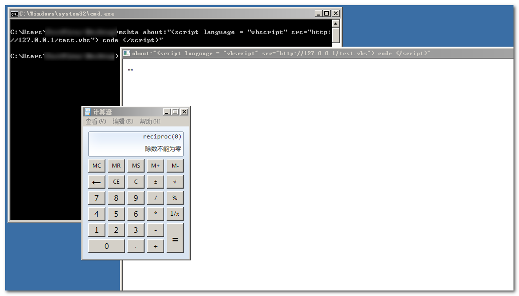Click the C clear button

[x=136, y=182]
